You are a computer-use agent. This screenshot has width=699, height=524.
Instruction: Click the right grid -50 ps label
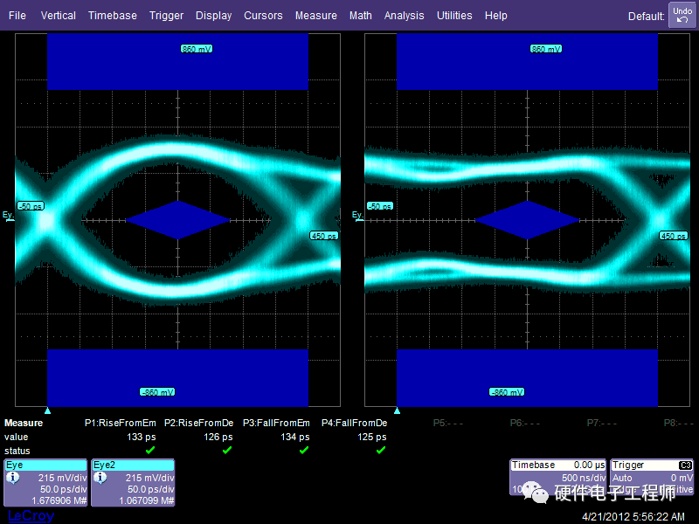(380, 206)
